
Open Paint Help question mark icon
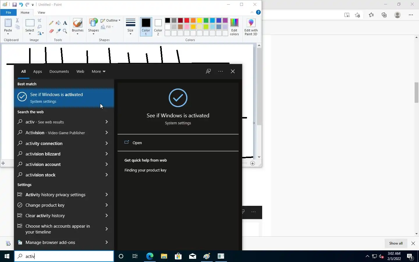click(x=258, y=12)
